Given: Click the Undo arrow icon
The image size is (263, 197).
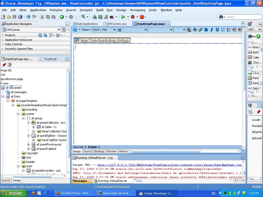Looking at the screenshot, I should click(x=28, y=17).
